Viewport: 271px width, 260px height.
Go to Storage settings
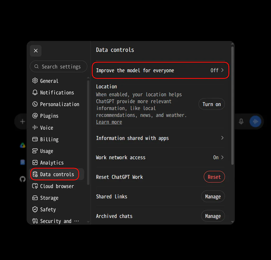(57, 198)
